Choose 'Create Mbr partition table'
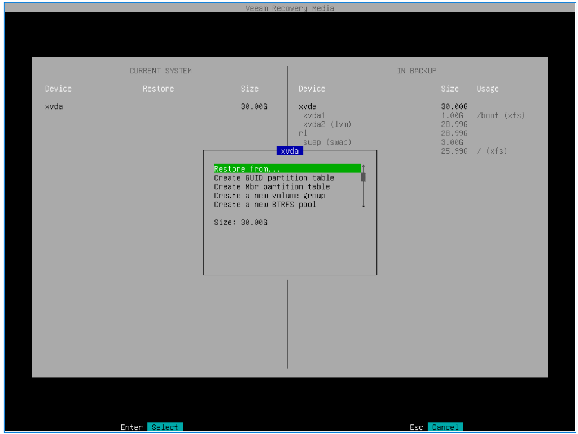The image size is (578, 434). 272,186
